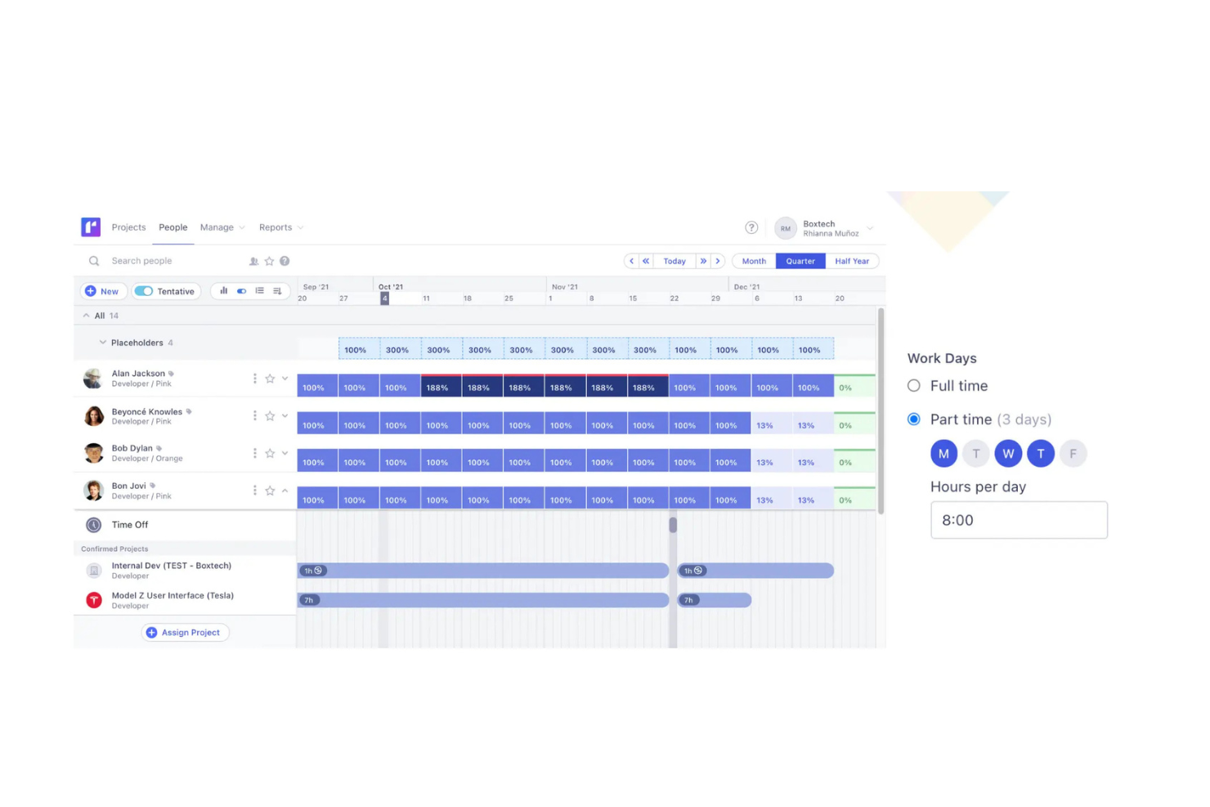Click the help icon next to search
This screenshot has width=1210, height=807.
285,261
